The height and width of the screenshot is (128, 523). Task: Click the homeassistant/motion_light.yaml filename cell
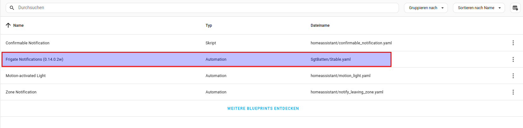(x=340, y=76)
